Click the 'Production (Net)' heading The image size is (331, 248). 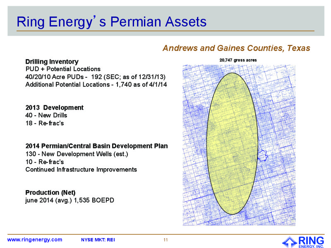[50, 193]
